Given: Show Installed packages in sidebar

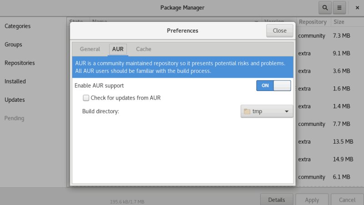Looking at the screenshot, I should point(15,81).
